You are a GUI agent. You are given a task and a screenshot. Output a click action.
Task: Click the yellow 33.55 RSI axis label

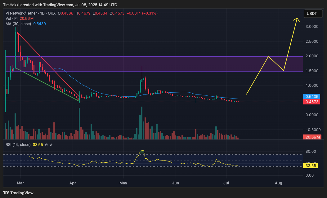click(312, 166)
